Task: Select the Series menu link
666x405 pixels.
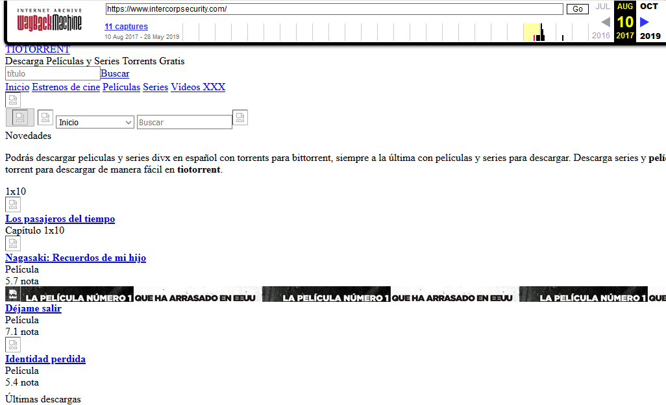Action: point(155,87)
